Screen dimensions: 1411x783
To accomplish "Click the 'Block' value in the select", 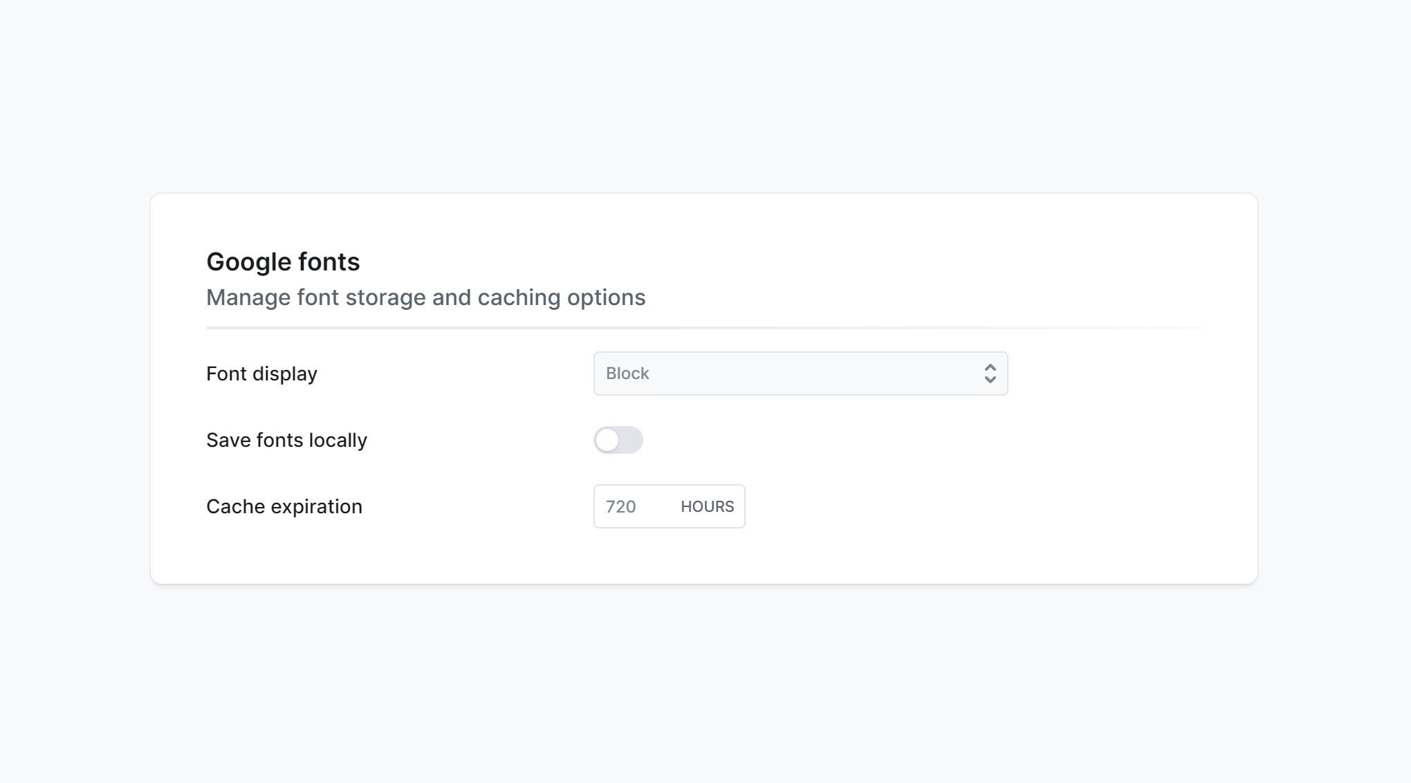I will pos(627,374).
